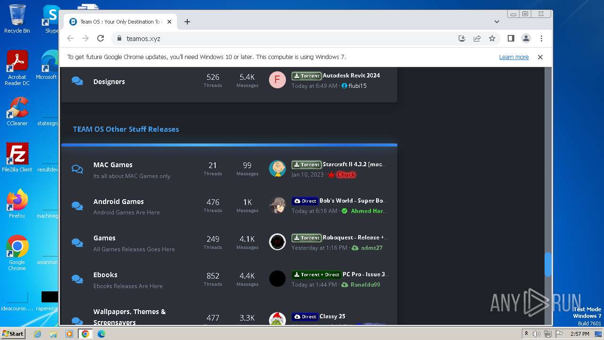Click the 2:57 PM taskbar clock
This screenshot has height=340, width=604.
coord(579,334)
